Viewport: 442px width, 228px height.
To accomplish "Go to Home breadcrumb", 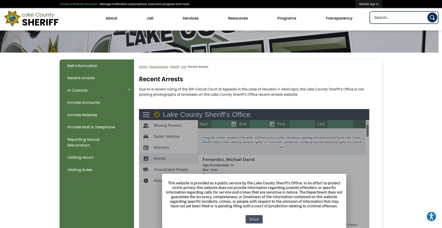I will 143,67.
